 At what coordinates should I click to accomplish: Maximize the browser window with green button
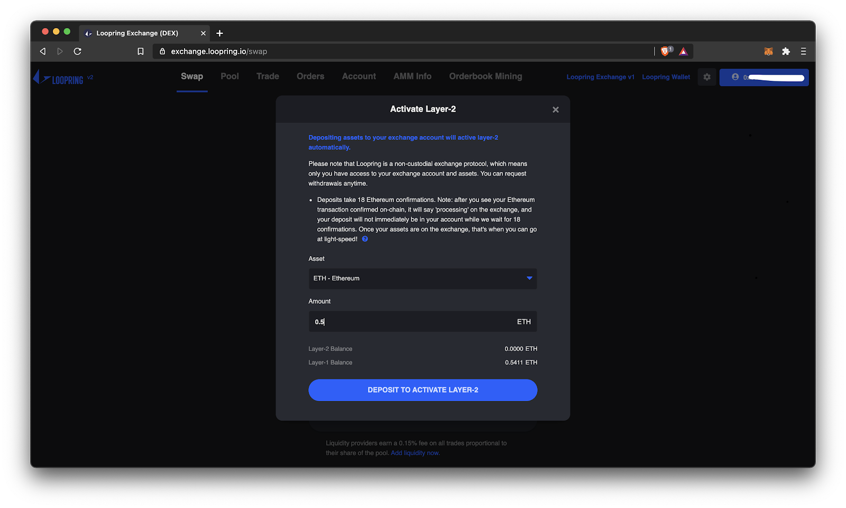click(x=67, y=32)
